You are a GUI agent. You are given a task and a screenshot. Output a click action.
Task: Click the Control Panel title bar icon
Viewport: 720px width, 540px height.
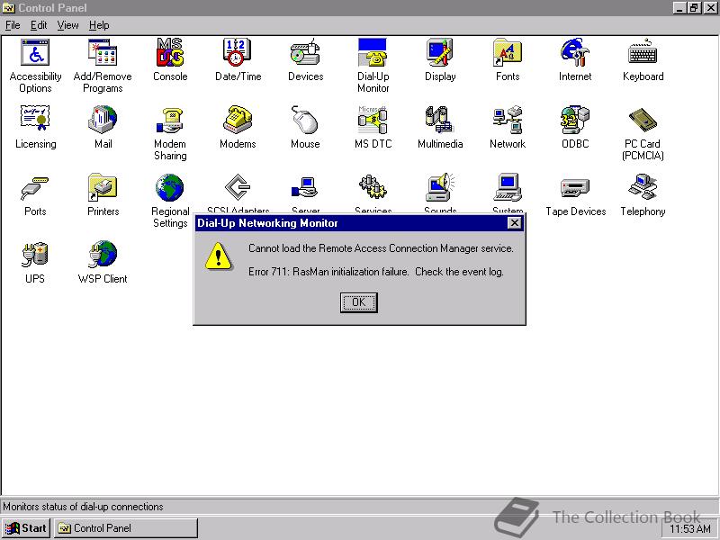point(9,8)
